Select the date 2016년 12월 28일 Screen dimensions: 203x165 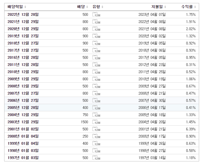coord(23,58)
